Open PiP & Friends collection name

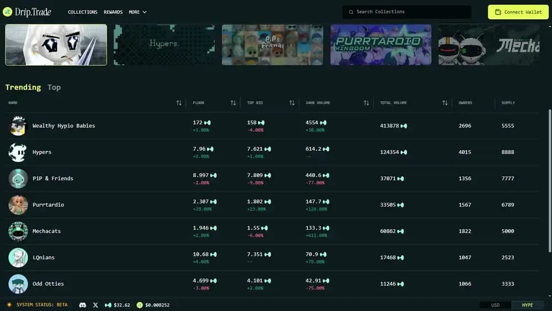pos(53,178)
